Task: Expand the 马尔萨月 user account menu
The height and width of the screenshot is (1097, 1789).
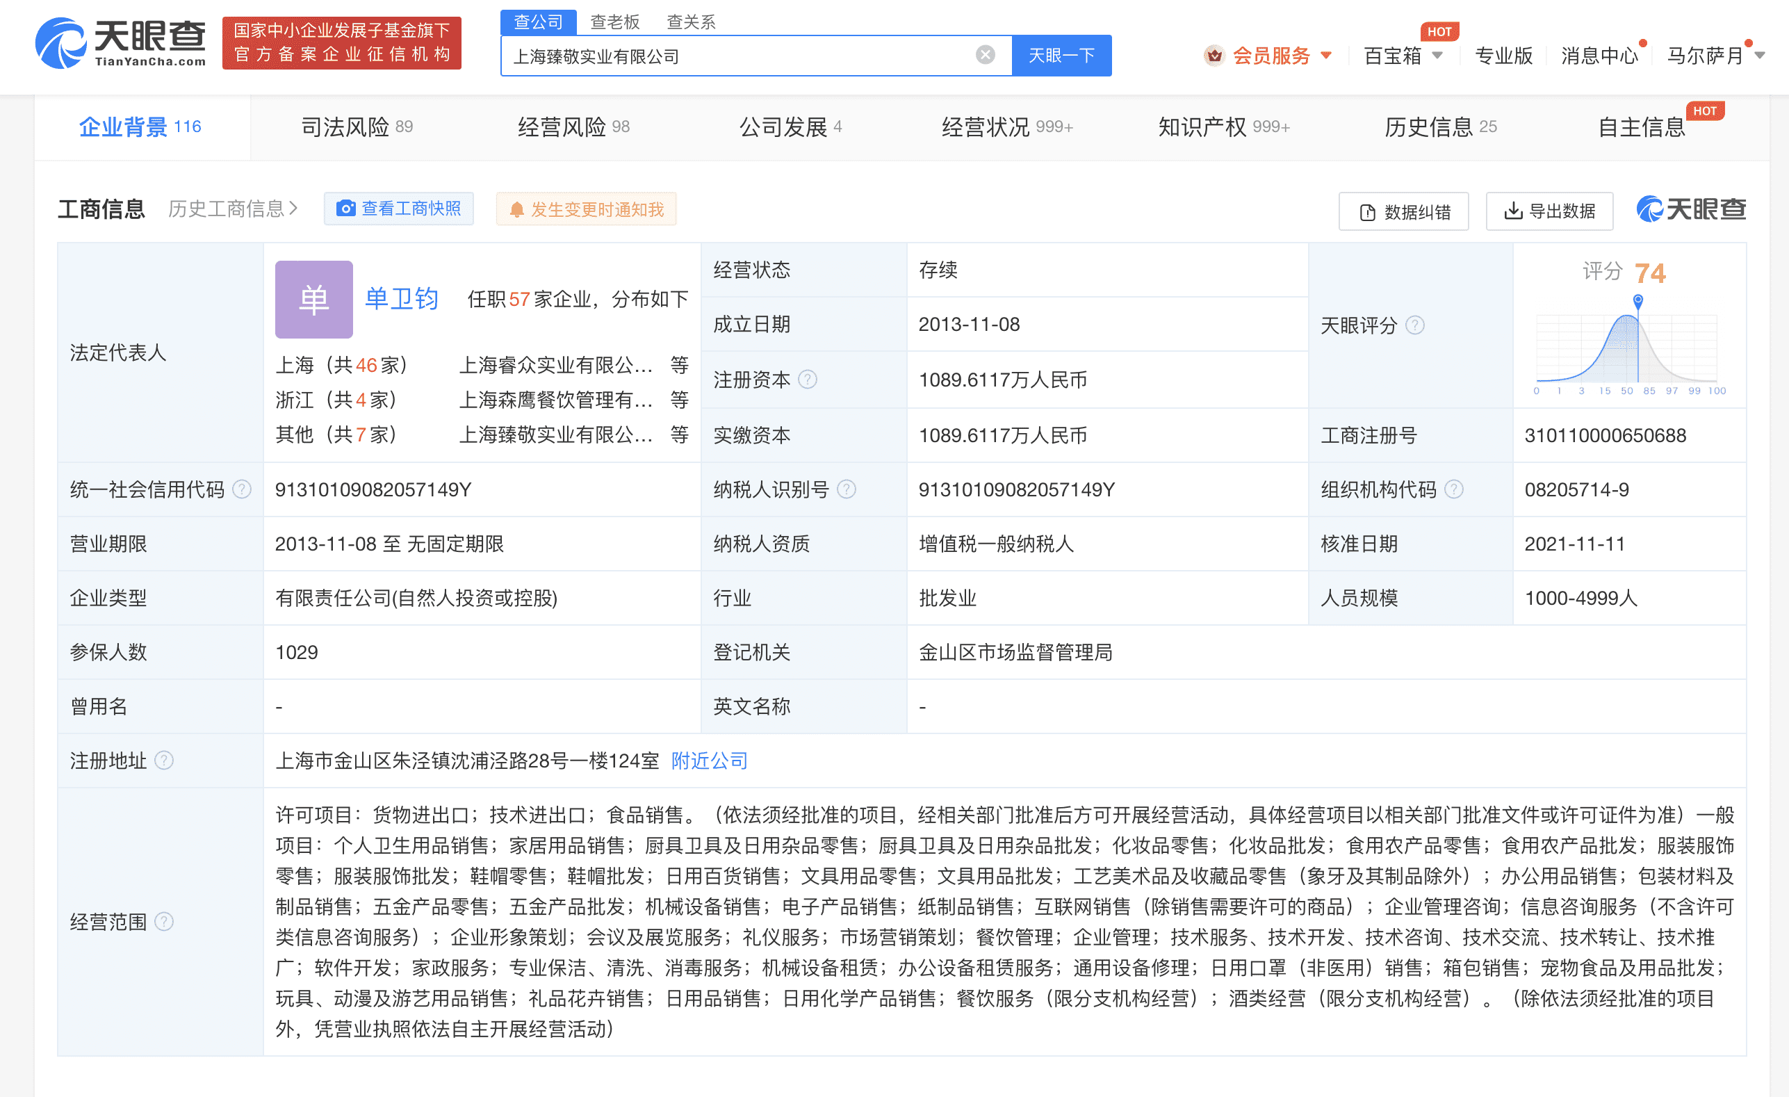Action: (1713, 55)
